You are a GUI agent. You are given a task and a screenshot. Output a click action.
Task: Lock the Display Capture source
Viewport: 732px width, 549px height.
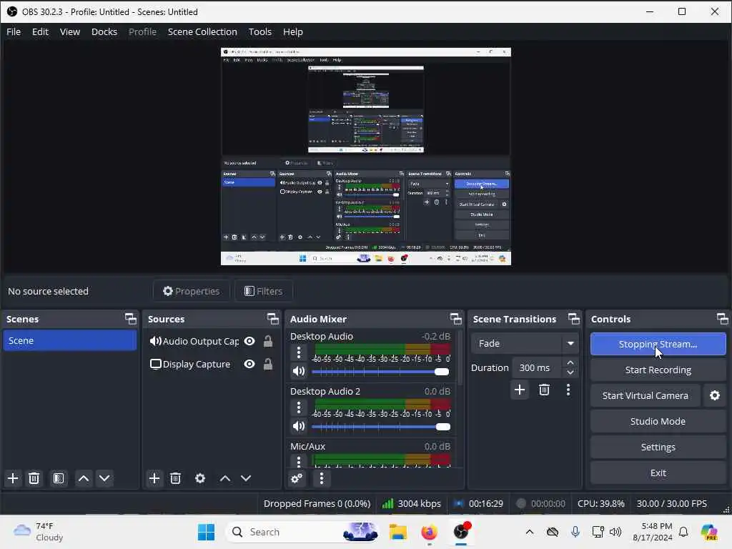tap(268, 364)
